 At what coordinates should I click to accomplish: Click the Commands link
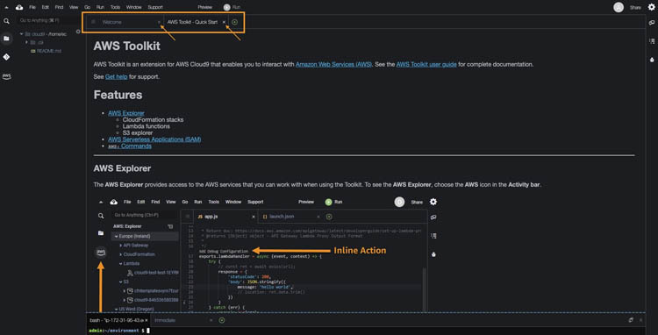pos(130,146)
